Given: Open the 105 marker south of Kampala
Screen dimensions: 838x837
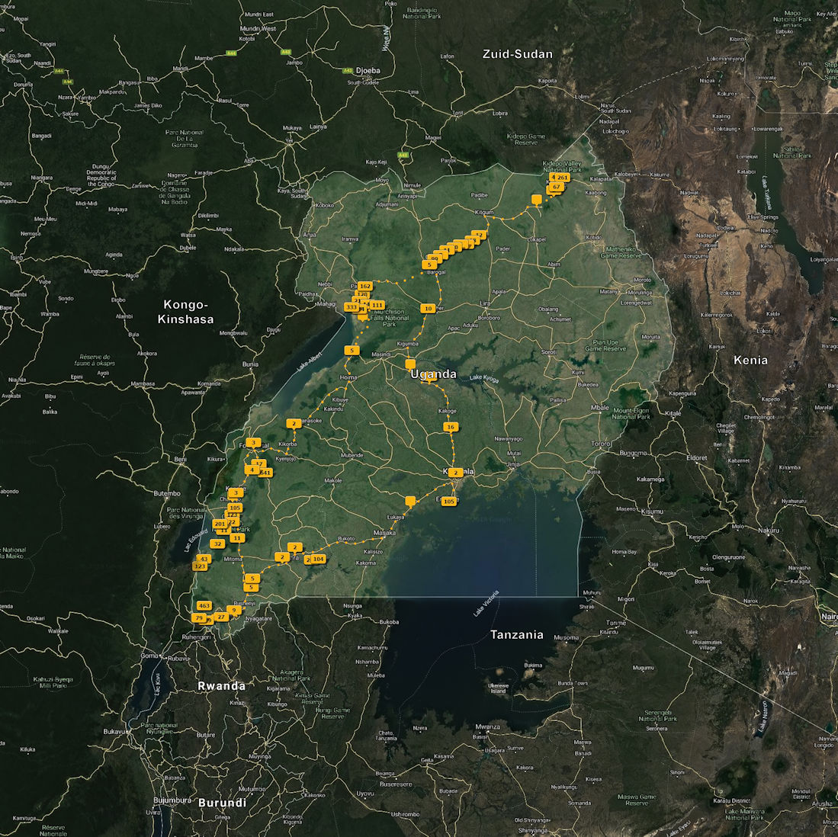Looking at the screenshot, I should (x=449, y=501).
